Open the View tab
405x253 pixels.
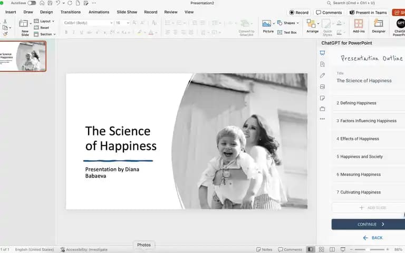point(189,12)
